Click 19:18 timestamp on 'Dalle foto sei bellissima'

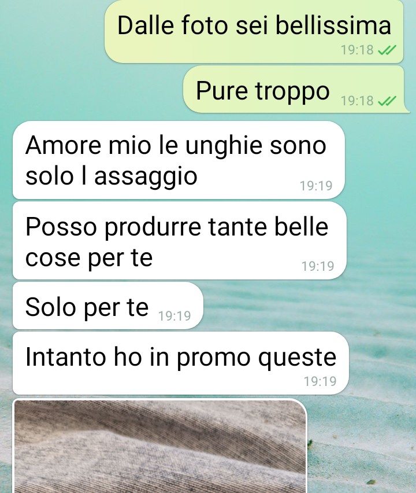(x=357, y=50)
